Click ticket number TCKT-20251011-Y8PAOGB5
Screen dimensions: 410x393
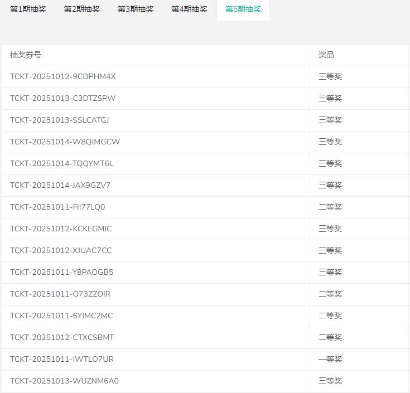62,272
